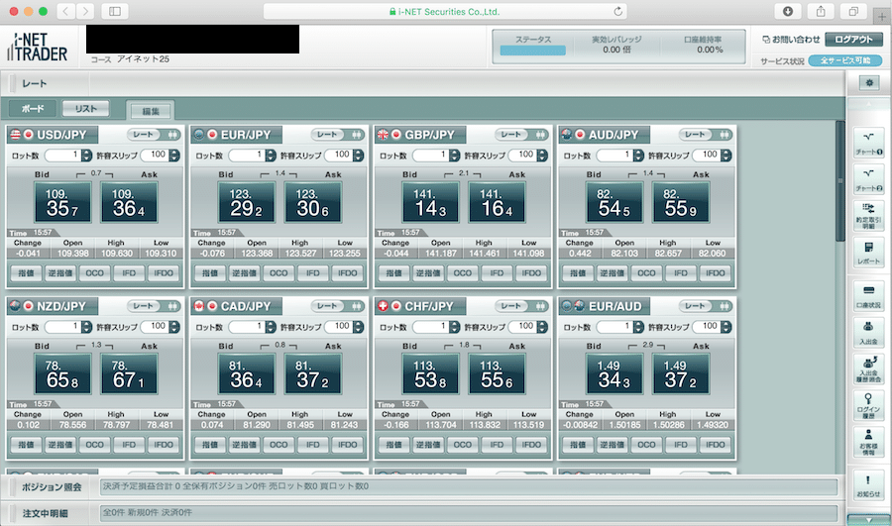The width and height of the screenshot is (892, 526).
Task: Click the sidebar scroll-down arrow at bottom
Action: click(x=868, y=520)
